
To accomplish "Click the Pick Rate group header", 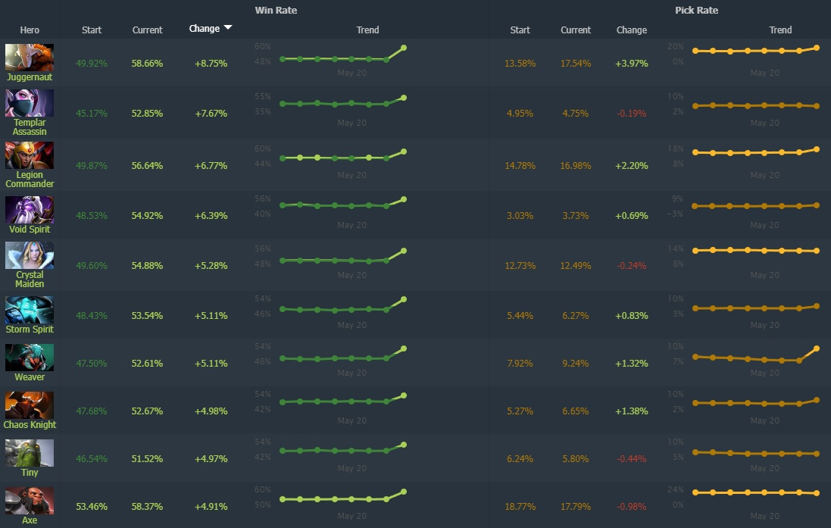I will pos(696,10).
